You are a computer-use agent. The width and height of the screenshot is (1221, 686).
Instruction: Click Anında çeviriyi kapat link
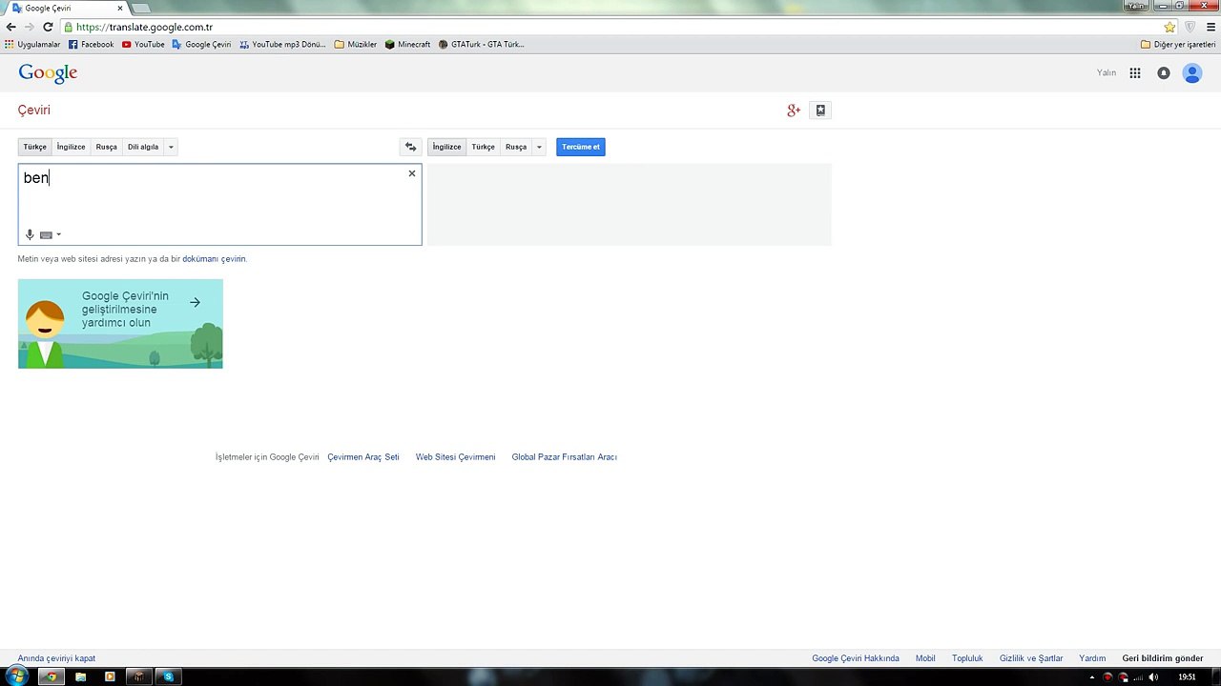pyautogui.click(x=56, y=658)
